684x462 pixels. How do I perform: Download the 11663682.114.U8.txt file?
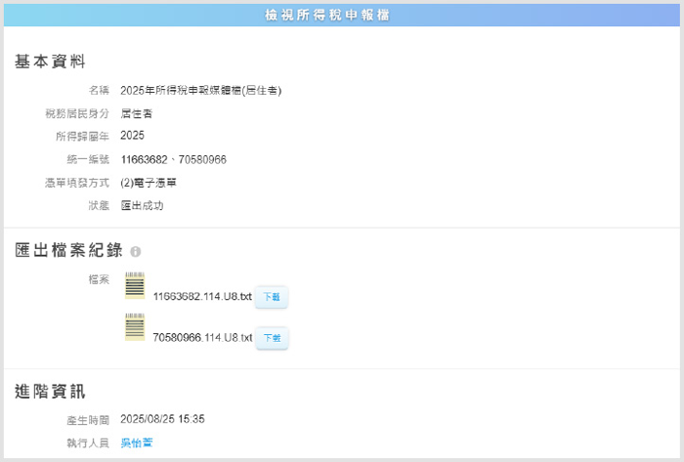tap(272, 297)
